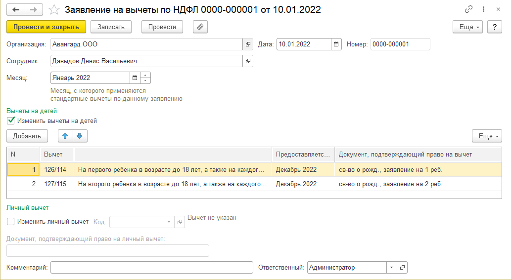Click the back navigation arrow
512x280 pixels.
coord(16,9)
